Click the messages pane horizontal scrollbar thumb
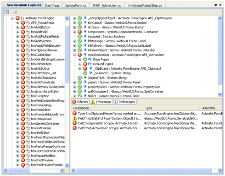The width and height of the screenshot is (225, 176). click(144, 170)
